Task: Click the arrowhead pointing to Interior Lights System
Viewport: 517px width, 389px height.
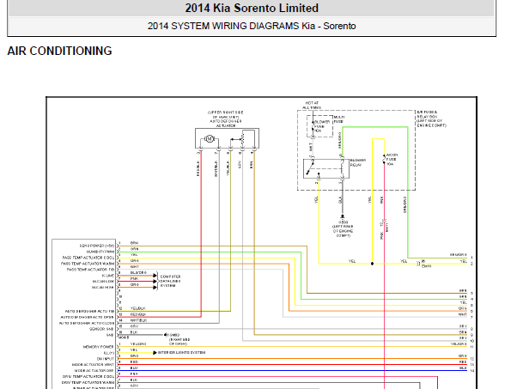Action: [155, 353]
